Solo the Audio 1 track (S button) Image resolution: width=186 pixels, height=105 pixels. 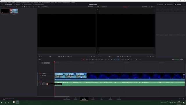point(45,84)
